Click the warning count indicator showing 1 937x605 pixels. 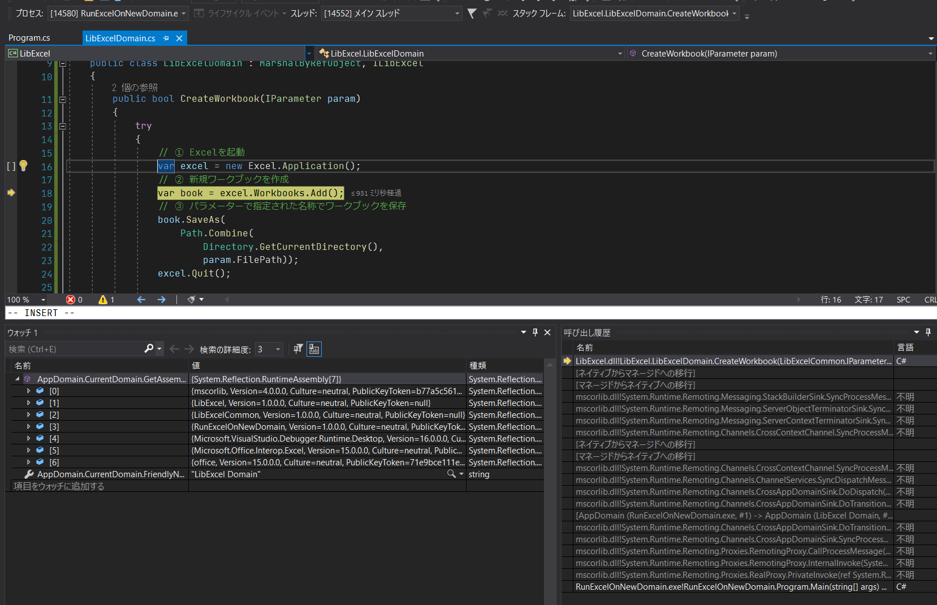pyautogui.click(x=106, y=300)
